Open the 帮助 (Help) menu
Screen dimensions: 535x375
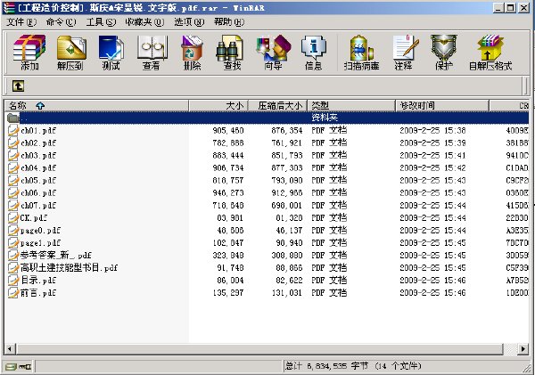229,22
